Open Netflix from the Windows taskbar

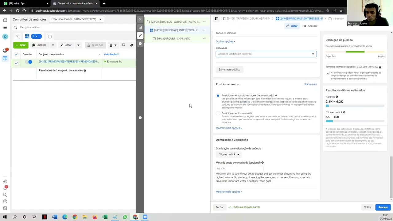pos(45,217)
